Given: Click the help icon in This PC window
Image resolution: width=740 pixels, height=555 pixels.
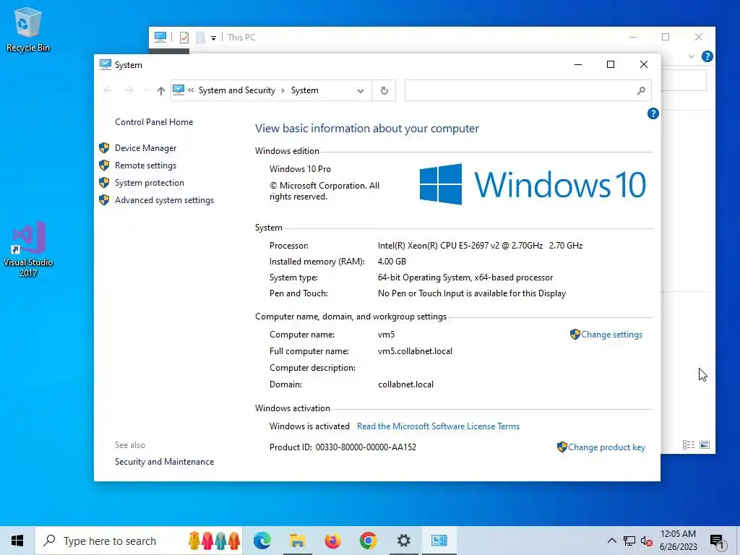Looking at the screenshot, I should click(707, 56).
